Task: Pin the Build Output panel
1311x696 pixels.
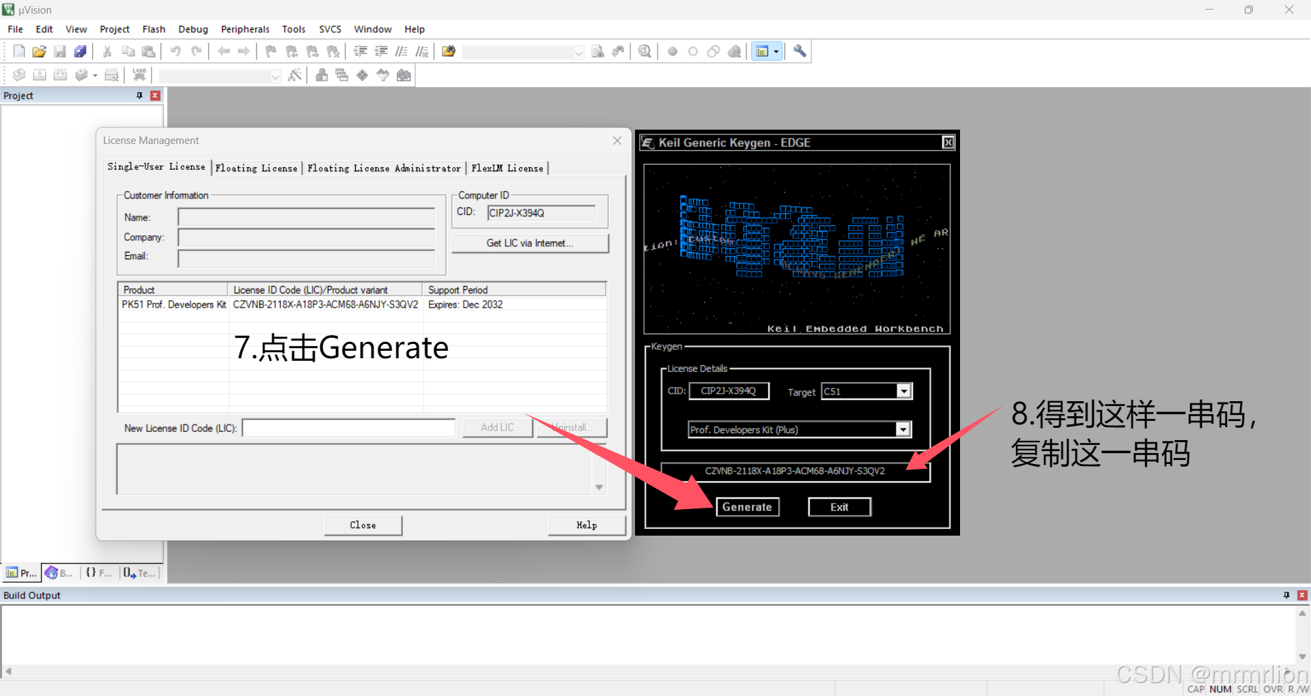Action: (1286, 595)
